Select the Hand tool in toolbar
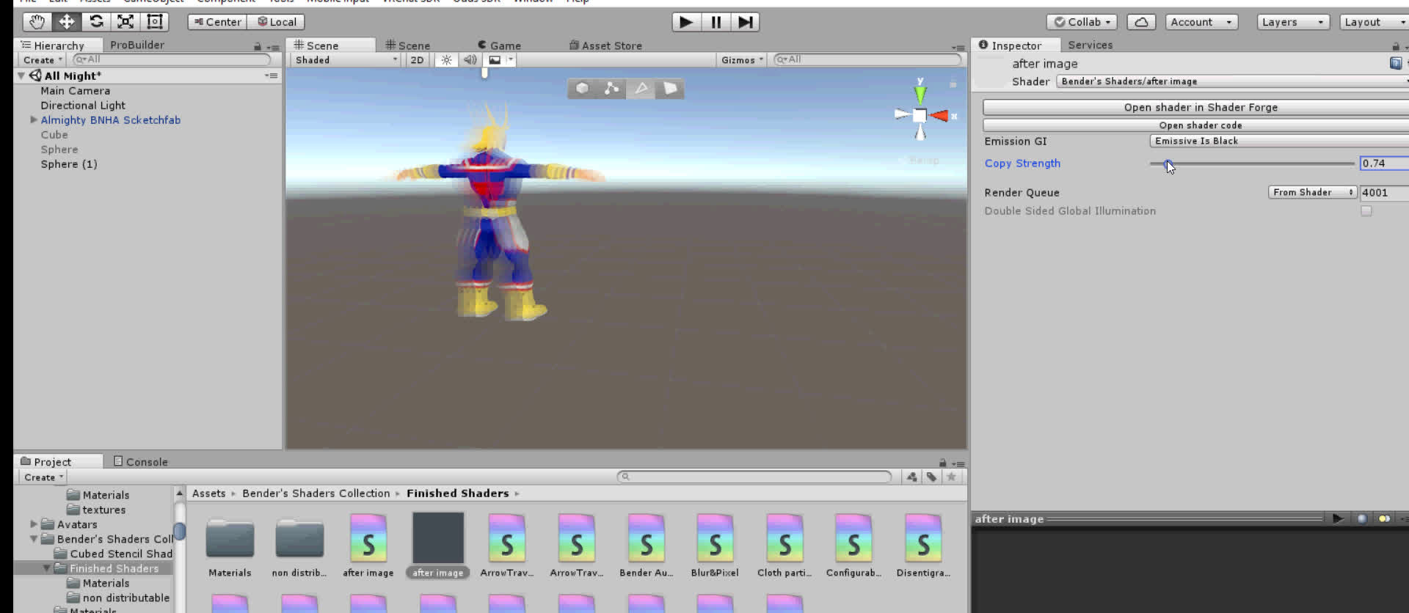 click(x=37, y=22)
